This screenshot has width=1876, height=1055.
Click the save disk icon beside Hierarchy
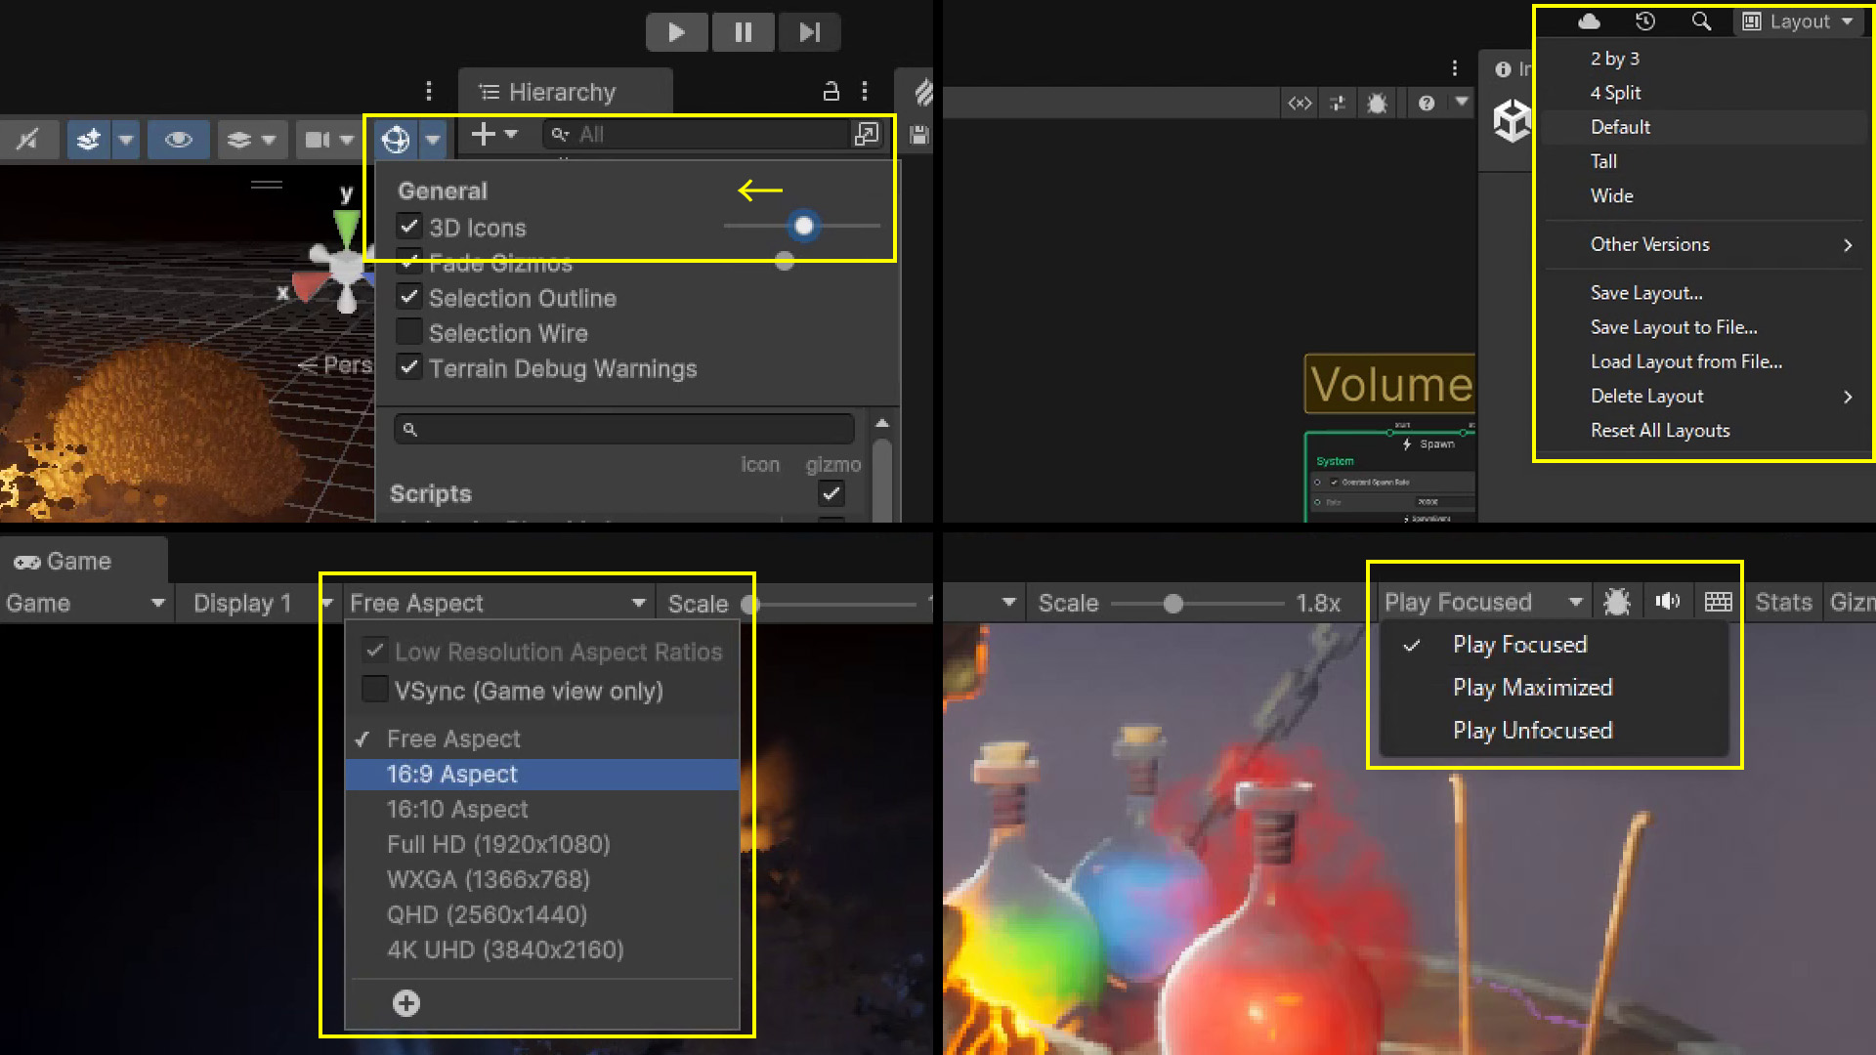coord(918,135)
